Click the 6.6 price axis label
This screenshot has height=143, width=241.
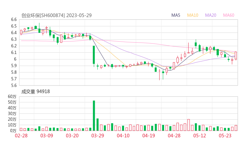[x=14, y=19]
